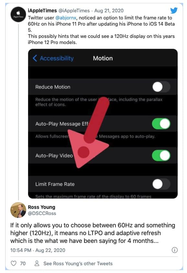This screenshot has width=187, height=273.
Task: Click the tweet info circle icon
Action: coord(174,250)
